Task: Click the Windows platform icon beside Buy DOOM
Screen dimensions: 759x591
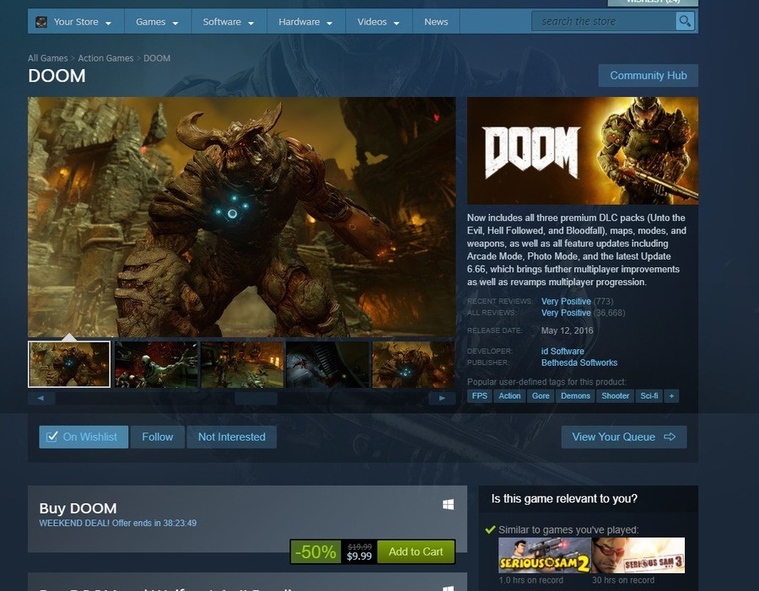Action: pyautogui.click(x=448, y=504)
